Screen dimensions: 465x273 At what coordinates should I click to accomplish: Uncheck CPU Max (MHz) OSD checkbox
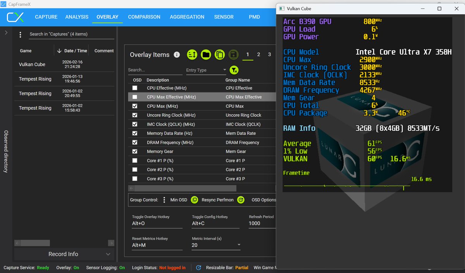tap(135, 106)
